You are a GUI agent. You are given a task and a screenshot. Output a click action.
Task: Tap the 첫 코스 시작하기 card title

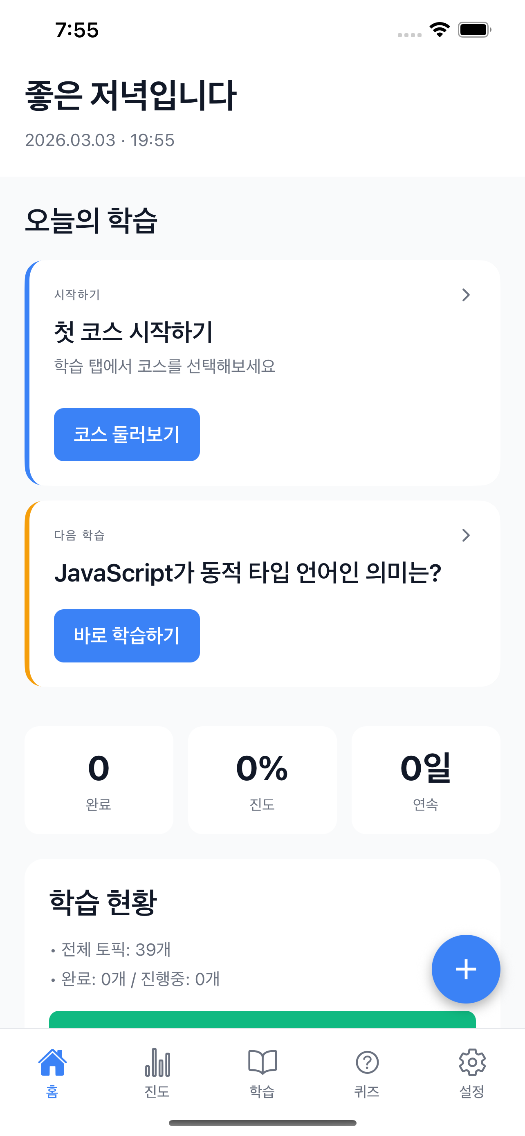coord(134,332)
